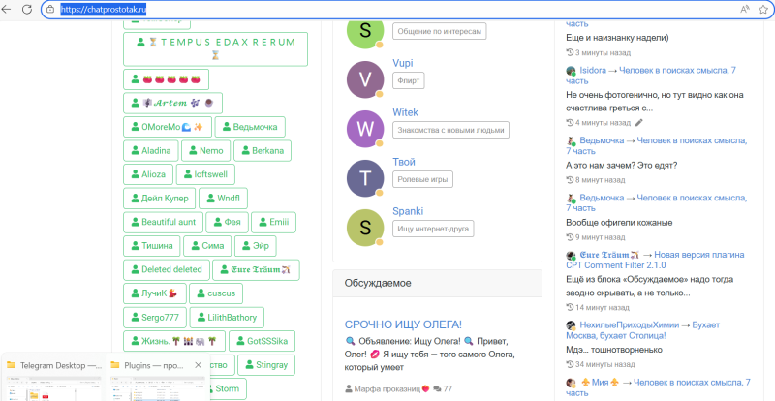Screen dimensions: 775x401
Task: Close the Plugins window thumbnail preview
Action: click(198, 366)
